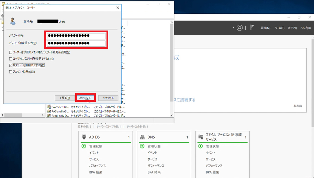Image resolution: width=314 pixels, height=178 pixels.
Task: Open AD DS パフォーマンス entry
Action: [98, 166]
